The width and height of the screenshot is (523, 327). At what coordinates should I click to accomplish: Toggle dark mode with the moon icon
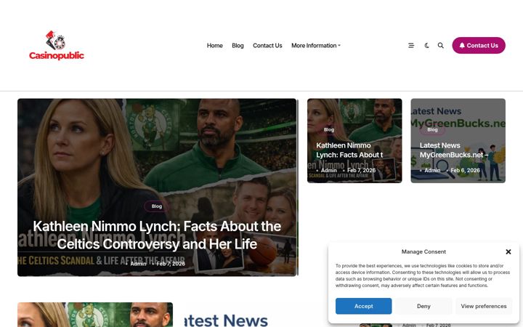tap(426, 45)
